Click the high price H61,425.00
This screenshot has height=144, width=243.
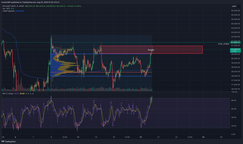[x=41, y=6]
